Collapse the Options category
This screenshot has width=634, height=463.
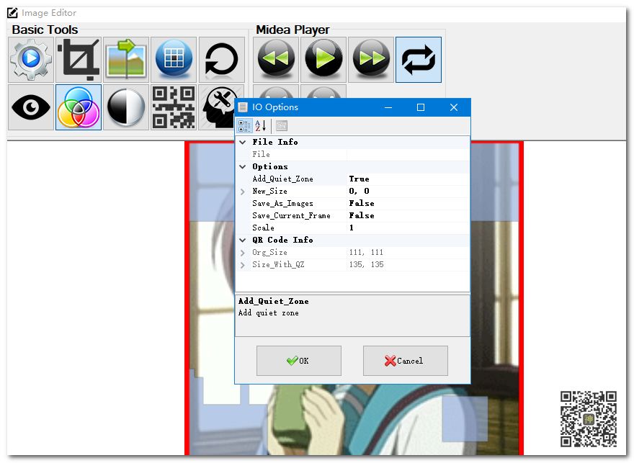click(x=243, y=167)
